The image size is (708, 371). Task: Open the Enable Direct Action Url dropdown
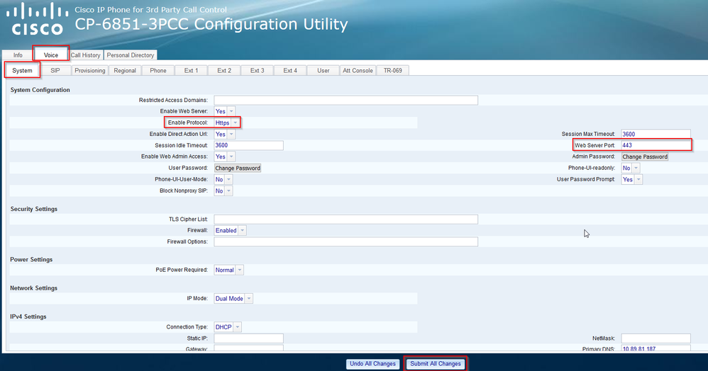click(224, 134)
